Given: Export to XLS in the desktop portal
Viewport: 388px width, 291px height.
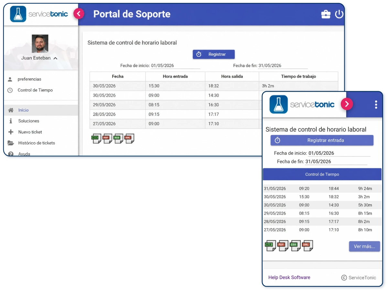Looking at the screenshot, I should pyautogui.click(x=118, y=139).
